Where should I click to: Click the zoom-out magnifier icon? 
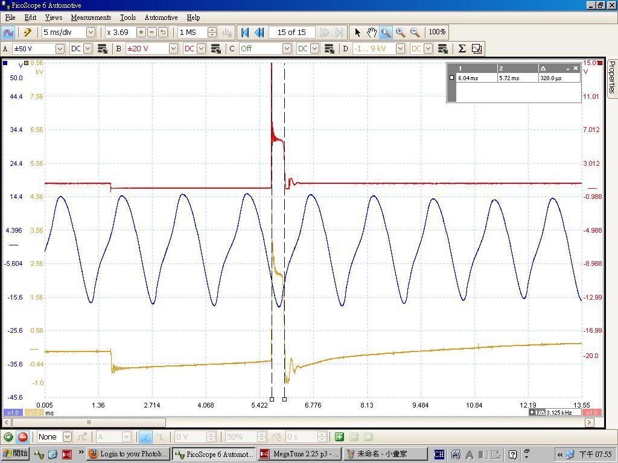(x=415, y=33)
